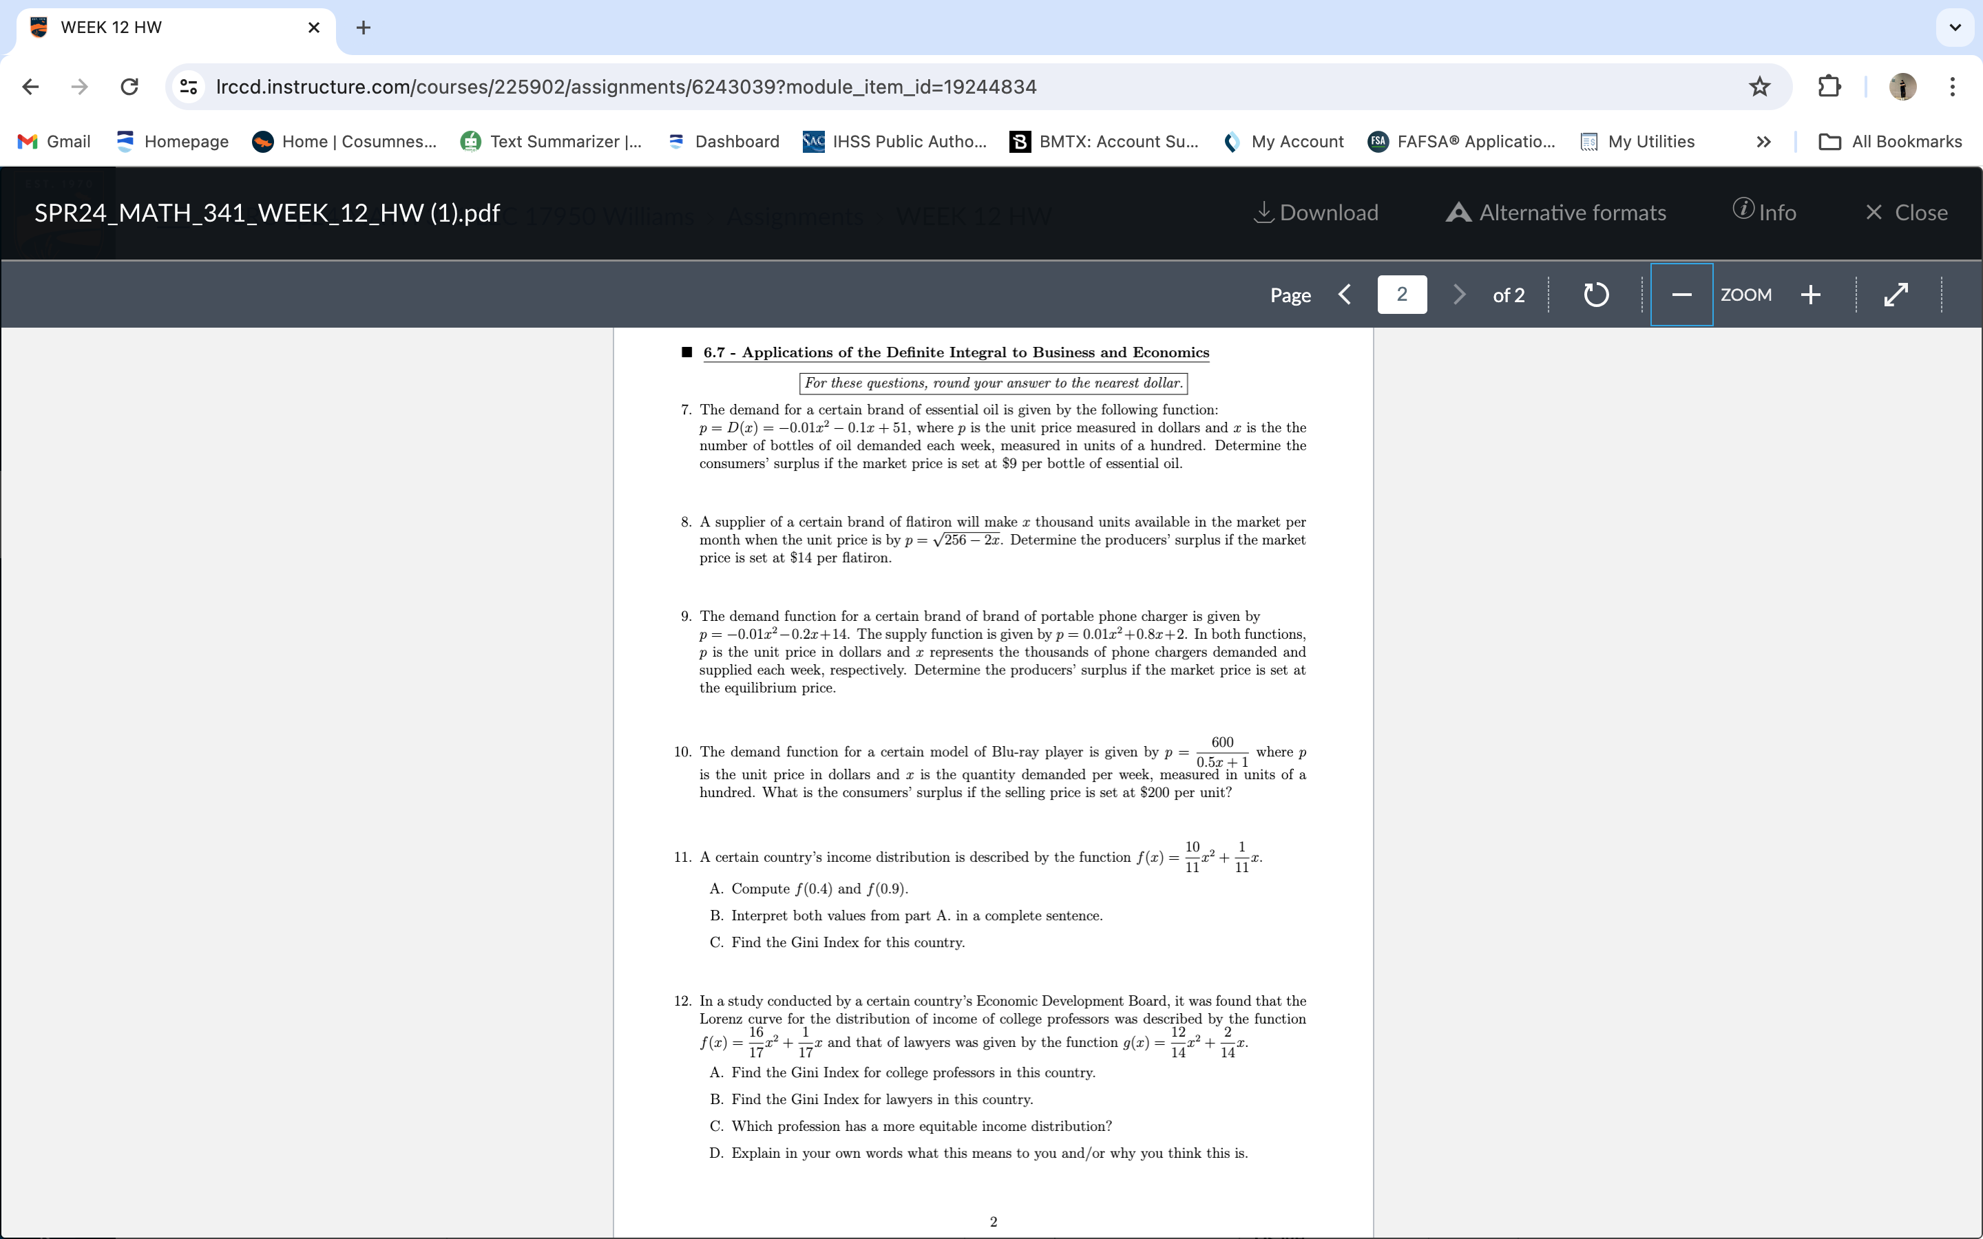This screenshot has width=1983, height=1239.
Task: Open the Gmail bookmark link
Action: [x=54, y=141]
